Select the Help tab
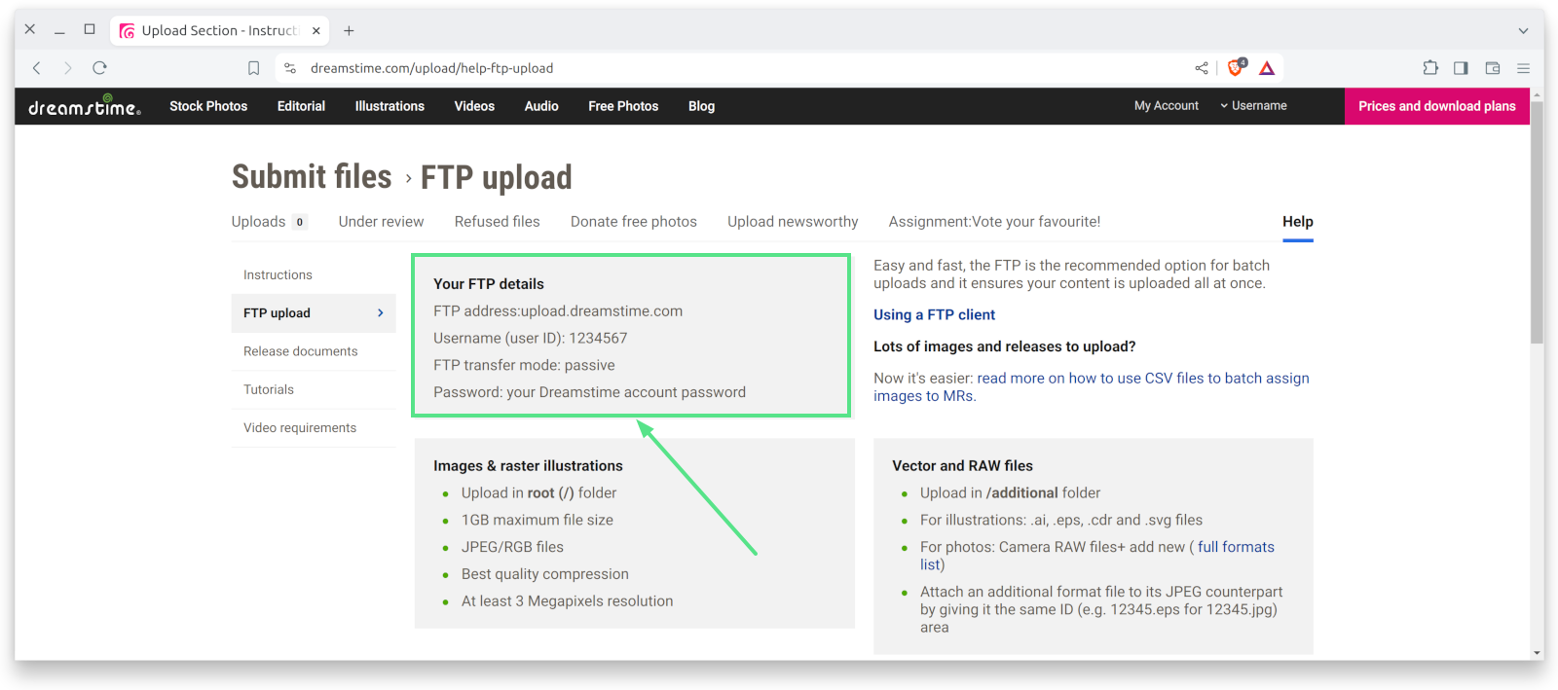Screen dimensions: 1558x690 pos(1298,222)
